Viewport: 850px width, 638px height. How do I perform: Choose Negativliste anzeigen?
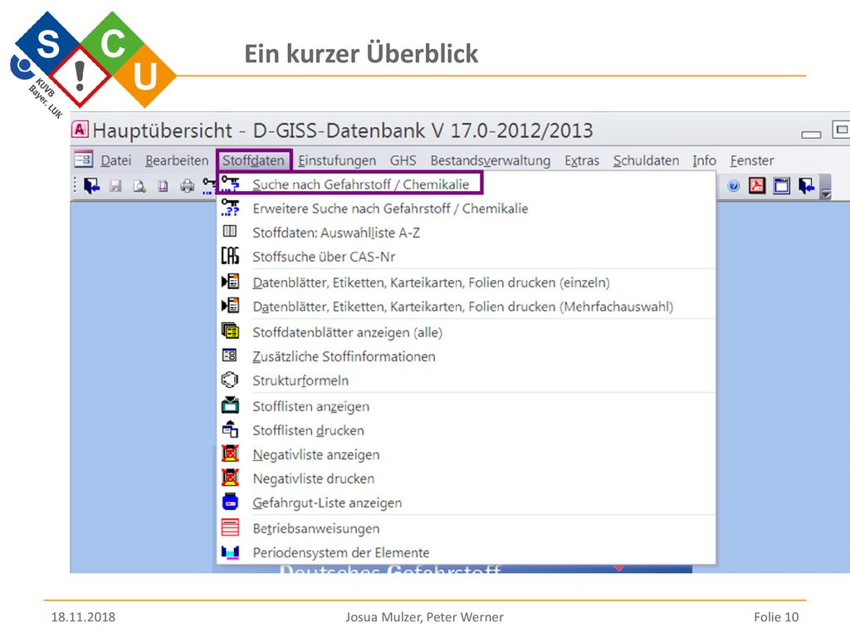[467, 454]
